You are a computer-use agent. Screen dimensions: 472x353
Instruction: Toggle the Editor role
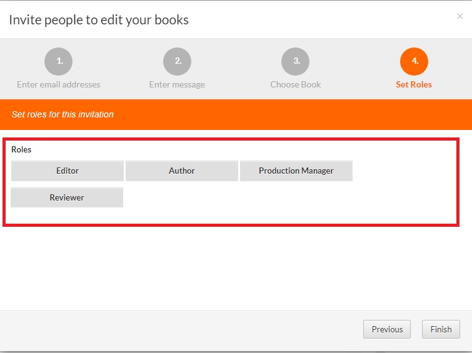tap(68, 171)
